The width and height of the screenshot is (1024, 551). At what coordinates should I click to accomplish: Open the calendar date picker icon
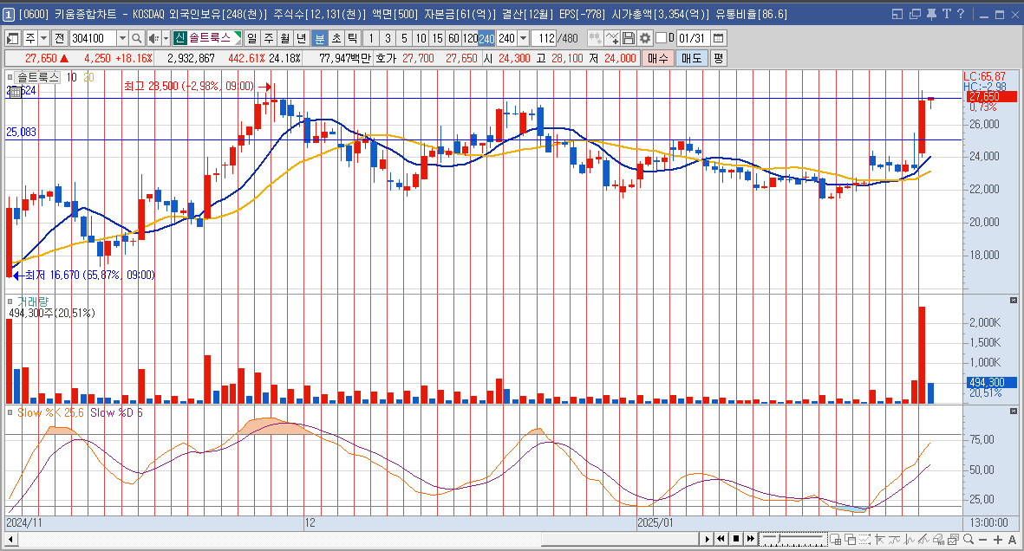pos(719,38)
